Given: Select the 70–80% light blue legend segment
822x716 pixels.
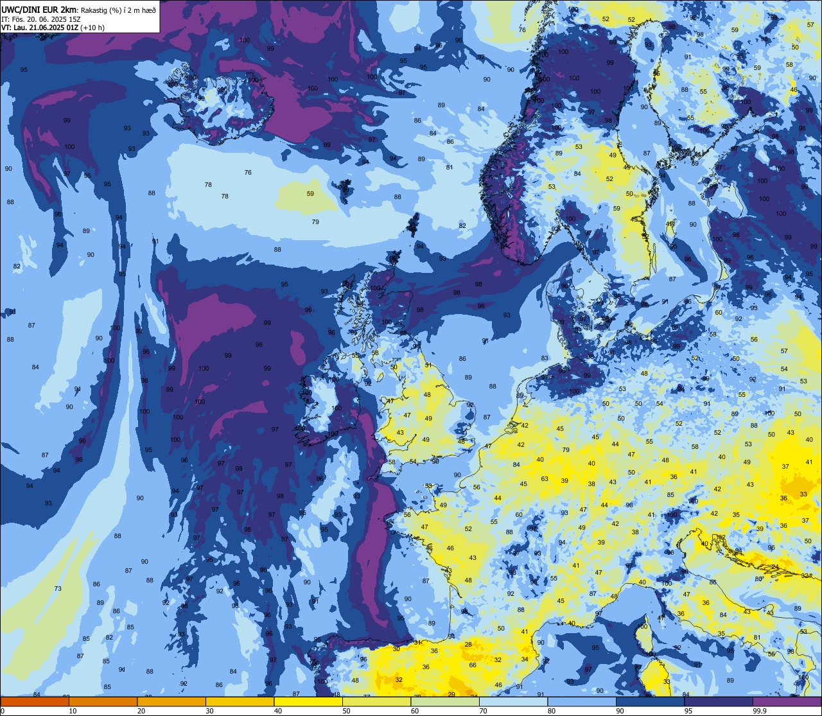Looking at the screenshot, I should click(x=512, y=701).
